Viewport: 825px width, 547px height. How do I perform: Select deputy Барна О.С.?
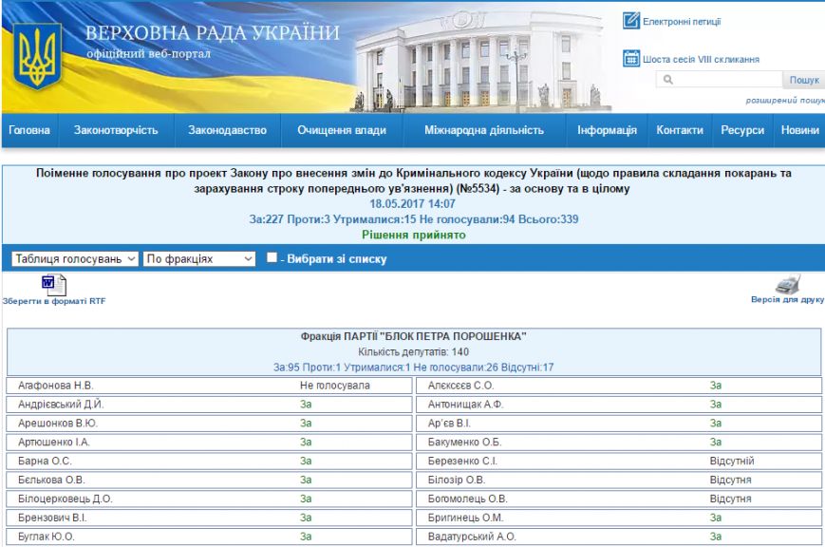pyautogui.click(x=45, y=462)
